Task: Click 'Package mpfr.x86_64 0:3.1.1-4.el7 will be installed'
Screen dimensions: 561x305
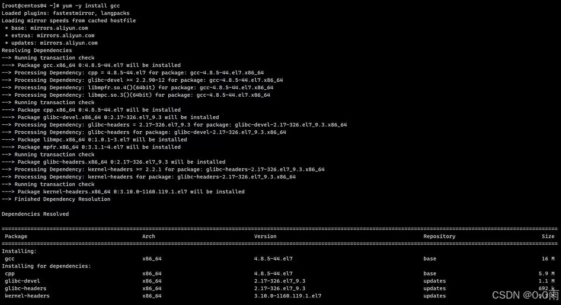Action: tap(91, 148)
